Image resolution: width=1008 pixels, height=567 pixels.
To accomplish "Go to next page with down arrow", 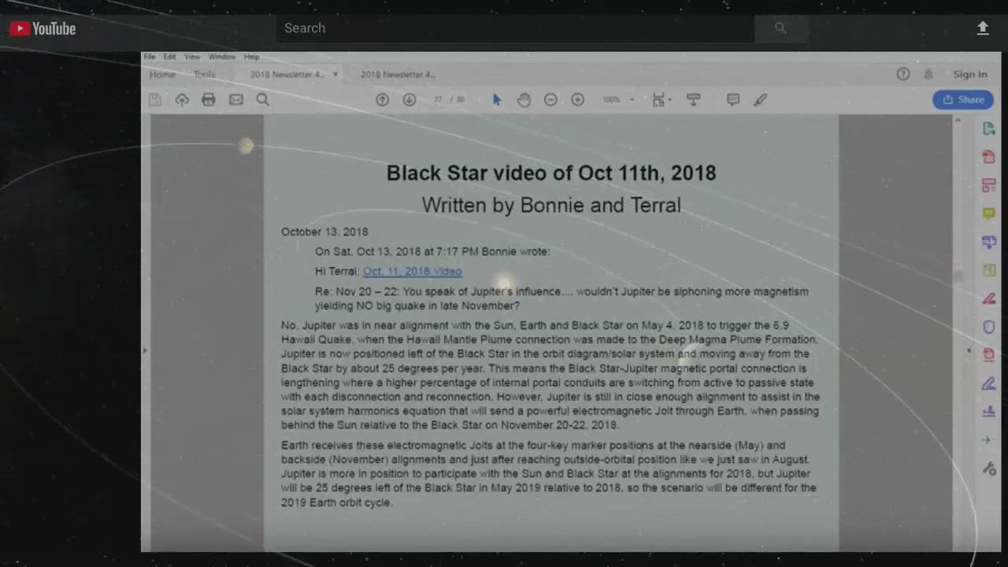I will [409, 100].
